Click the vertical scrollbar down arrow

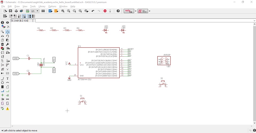pyautogui.click(x=254, y=123)
